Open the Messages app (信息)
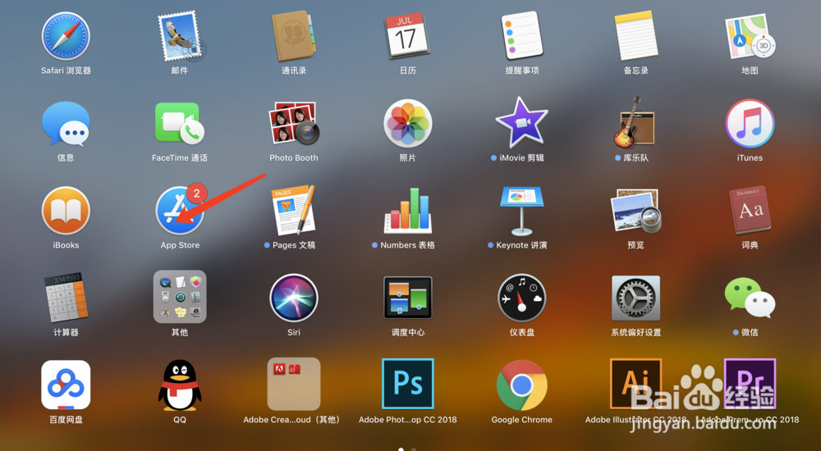 tap(66, 124)
